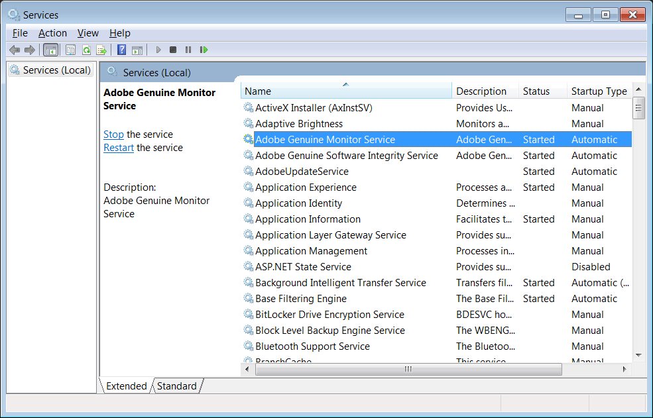Image resolution: width=653 pixels, height=418 pixels.
Task: Click the gear icon beside Base Filtering Engine
Action: [249, 298]
